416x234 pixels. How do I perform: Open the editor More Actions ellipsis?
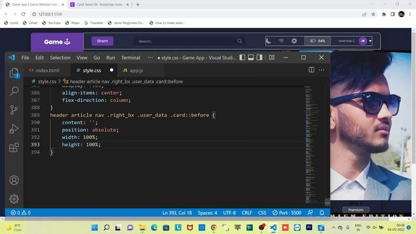tap(322, 70)
